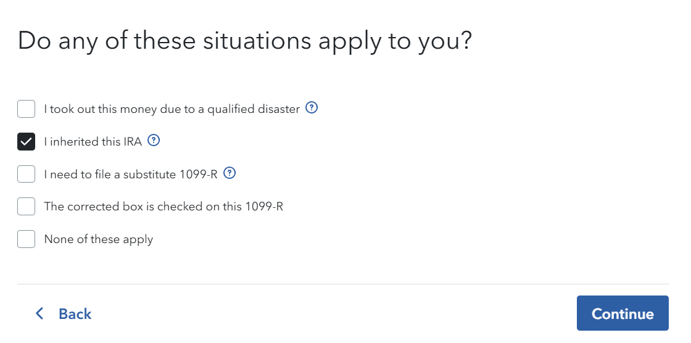Click the checkmark inside the checked box
Screen dimensions: 691x343
click(x=26, y=141)
